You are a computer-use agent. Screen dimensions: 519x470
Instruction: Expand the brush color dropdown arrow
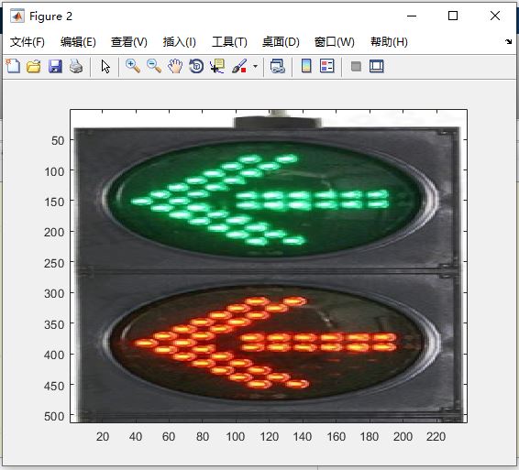click(255, 67)
